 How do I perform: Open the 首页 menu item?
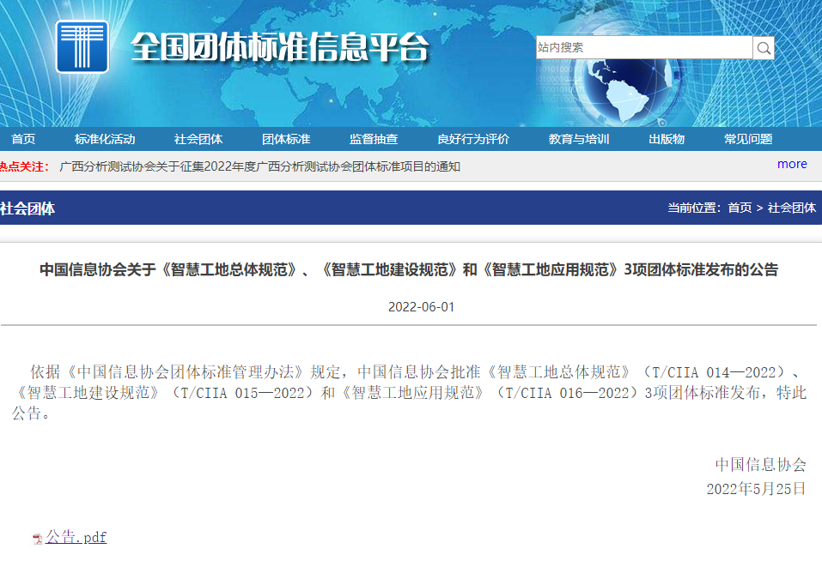coord(23,139)
